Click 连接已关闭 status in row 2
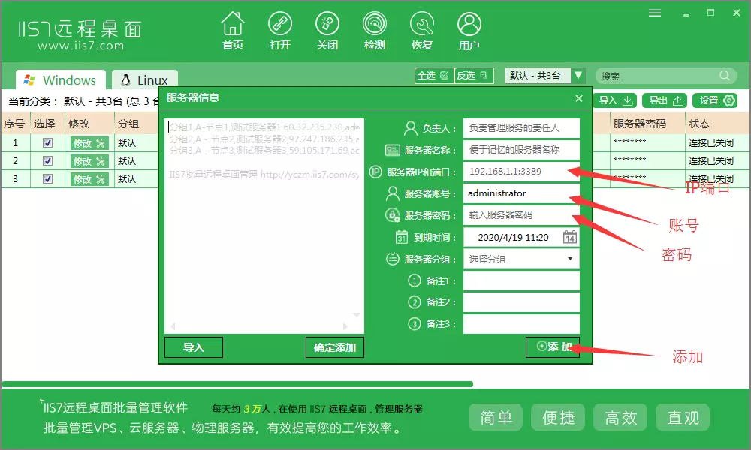 (710, 161)
